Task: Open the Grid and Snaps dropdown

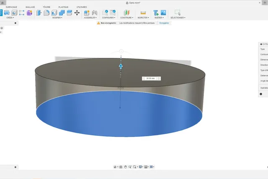Action: coord(147,167)
